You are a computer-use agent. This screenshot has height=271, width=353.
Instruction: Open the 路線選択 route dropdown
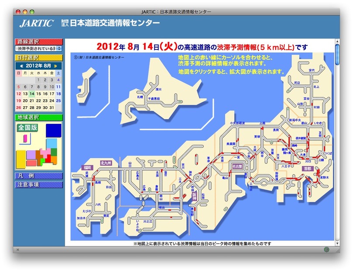click(38, 49)
